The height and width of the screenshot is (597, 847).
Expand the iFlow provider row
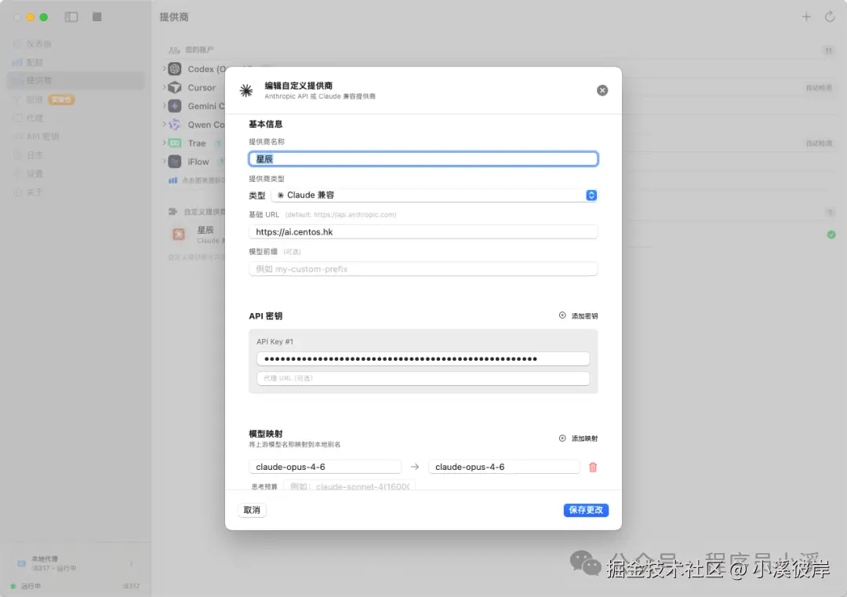click(x=164, y=161)
